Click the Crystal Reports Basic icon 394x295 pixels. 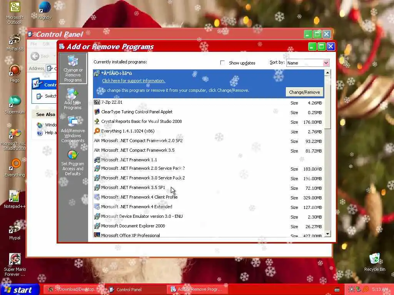[97, 121]
